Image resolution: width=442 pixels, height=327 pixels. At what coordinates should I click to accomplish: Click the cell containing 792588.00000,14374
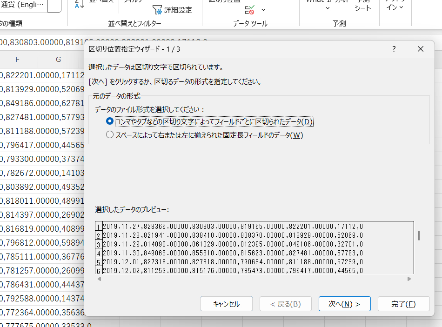pos(42,299)
